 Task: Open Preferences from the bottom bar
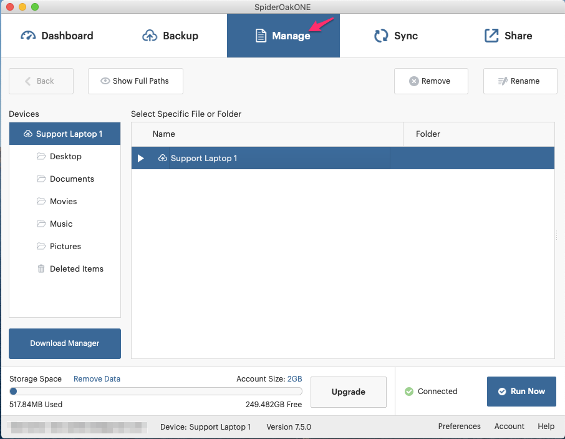coord(459,427)
